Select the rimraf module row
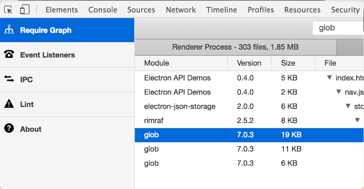This screenshot has height=189, width=364. click(x=249, y=120)
